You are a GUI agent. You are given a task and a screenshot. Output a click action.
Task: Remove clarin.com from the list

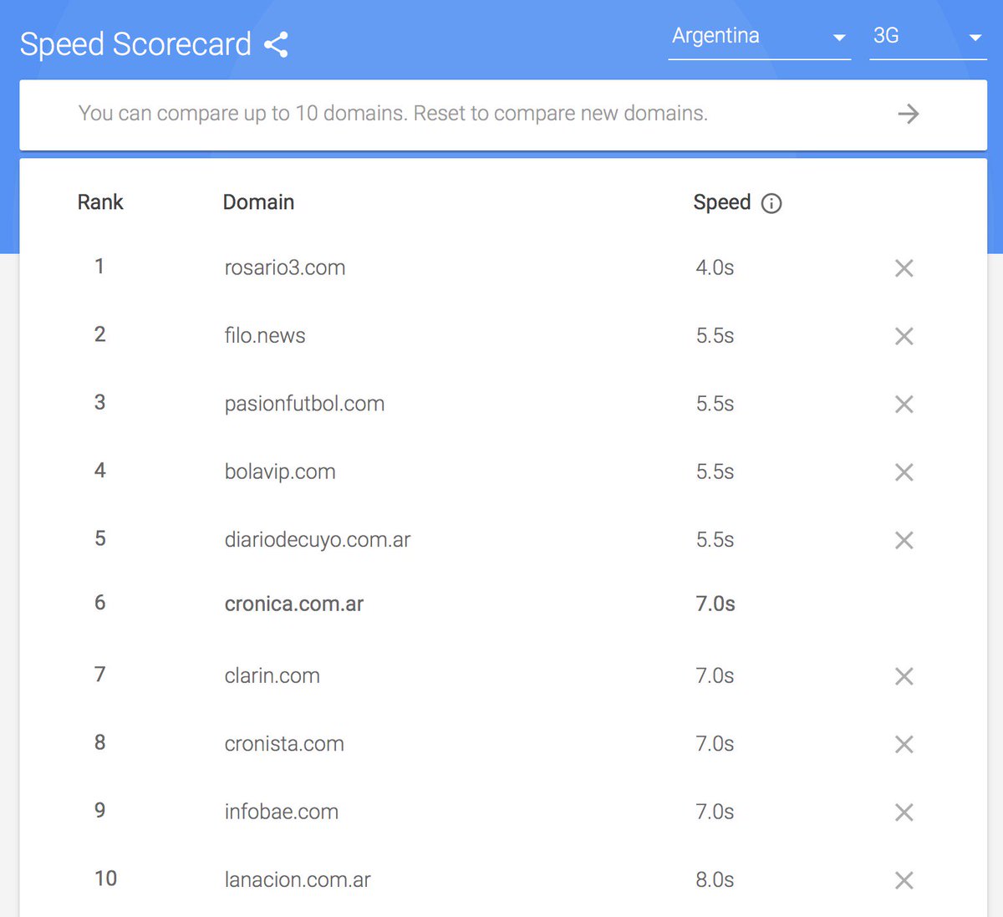pyautogui.click(x=904, y=676)
